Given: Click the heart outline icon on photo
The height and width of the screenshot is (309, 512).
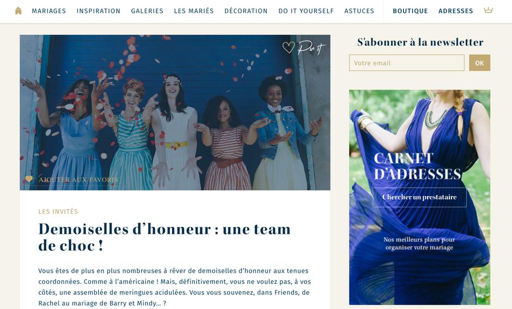Looking at the screenshot, I should tap(289, 48).
